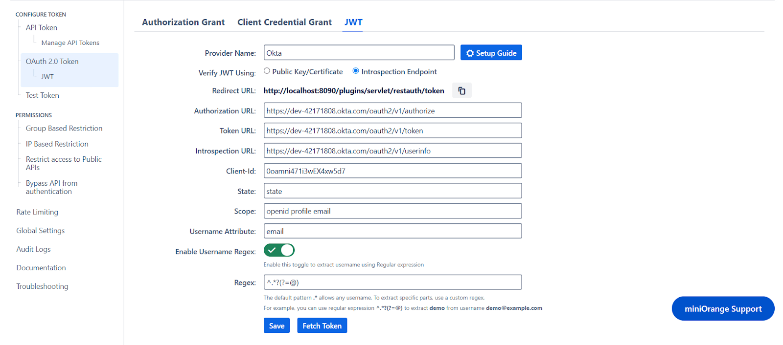Open IP Based Restriction page
The image size is (783, 345).
(x=57, y=144)
